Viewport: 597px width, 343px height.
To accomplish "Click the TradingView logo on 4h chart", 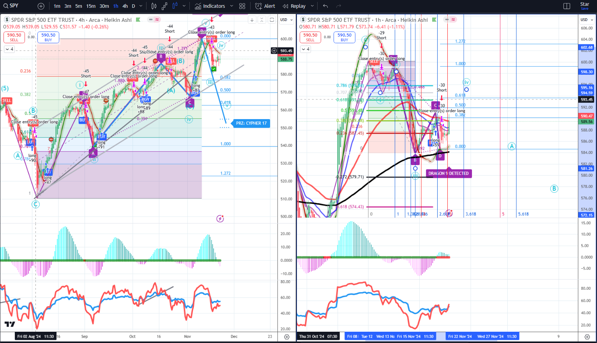I will (10, 324).
